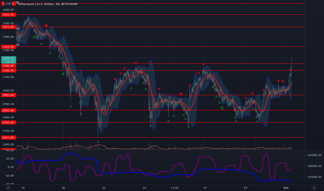Click the current price label 3239.75
The height and width of the screenshot is (191, 324).
[8, 60]
